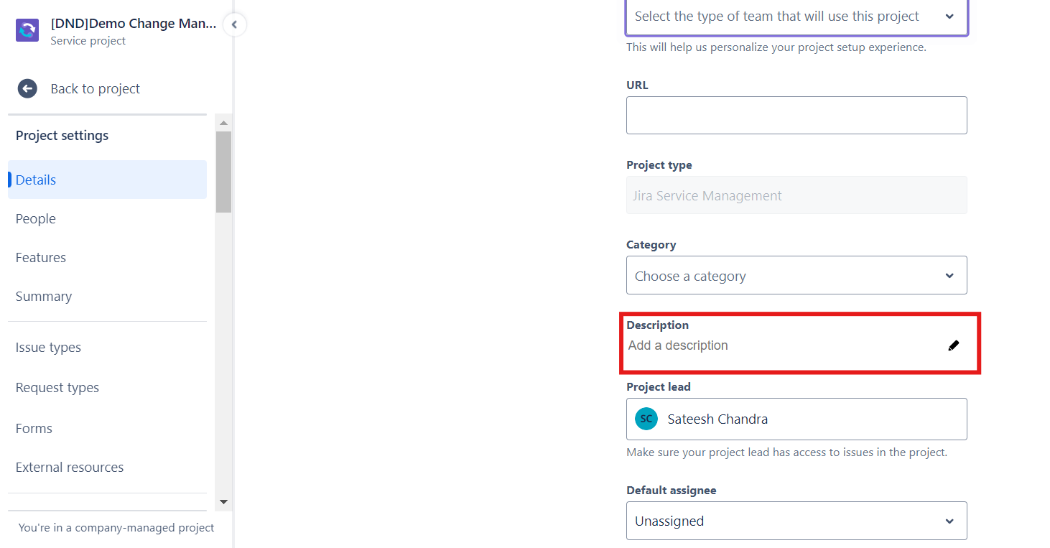Click the pencil icon to edit description
Image resolution: width=1050 pixels, height=548 pixels.
[954, 345]
